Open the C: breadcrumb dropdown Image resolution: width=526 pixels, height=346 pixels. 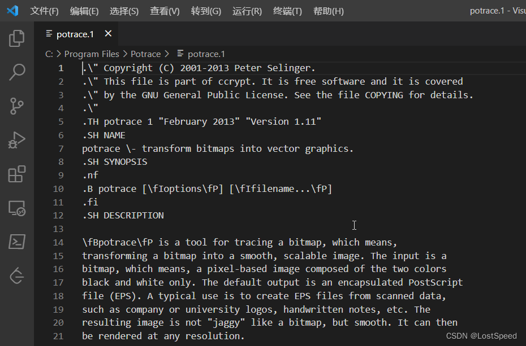coord(49,54)
